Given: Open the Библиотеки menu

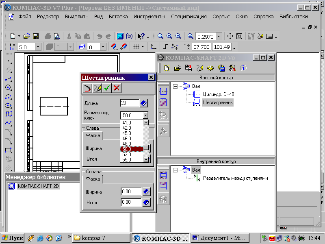Looking at the screenshot, I should coord(293,17).
